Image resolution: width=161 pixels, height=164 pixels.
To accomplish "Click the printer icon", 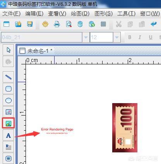I will pos(57,24).
